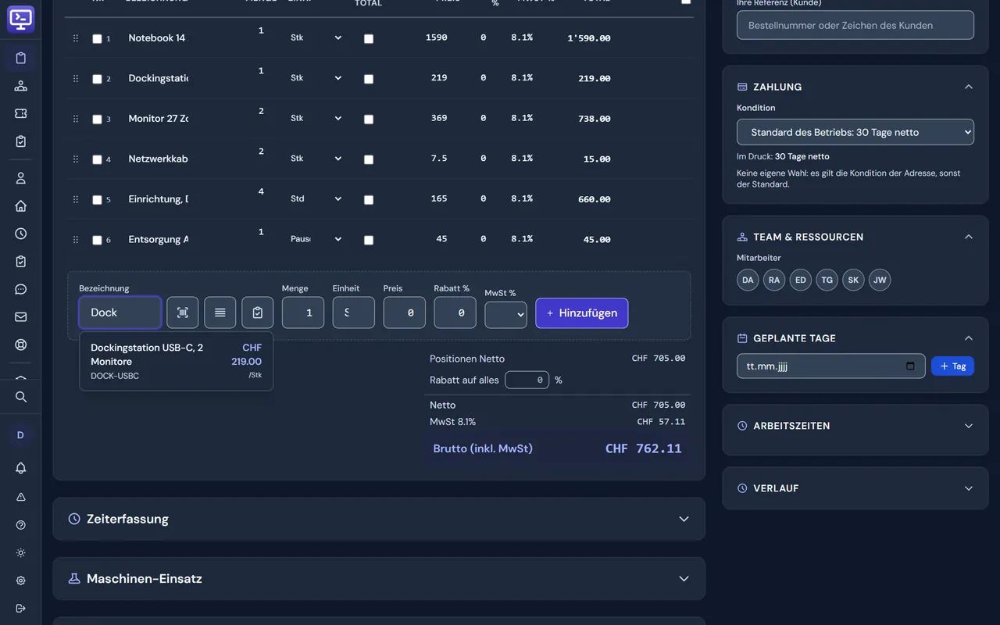Viewport: 1000px width, 625px height.
Task: Tick the row 2 Dockingstation selection checkbox
Action: (x=97, y=79)
